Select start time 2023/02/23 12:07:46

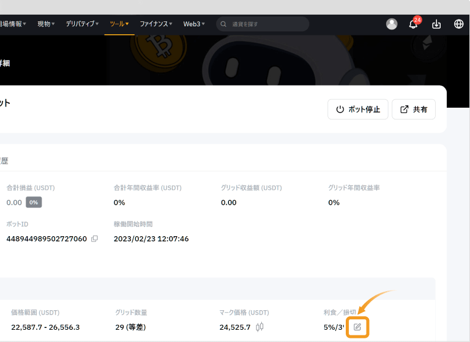pos(151,239)
